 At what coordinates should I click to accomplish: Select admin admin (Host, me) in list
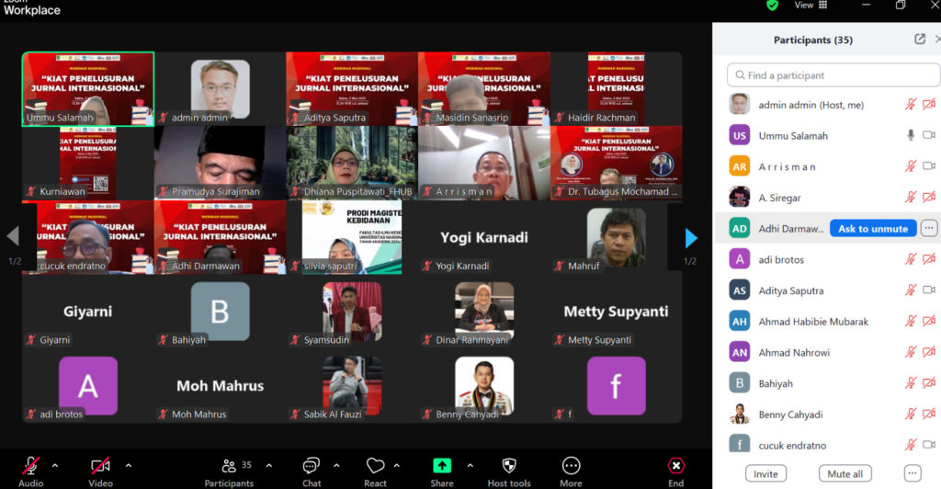click(828, 105)
